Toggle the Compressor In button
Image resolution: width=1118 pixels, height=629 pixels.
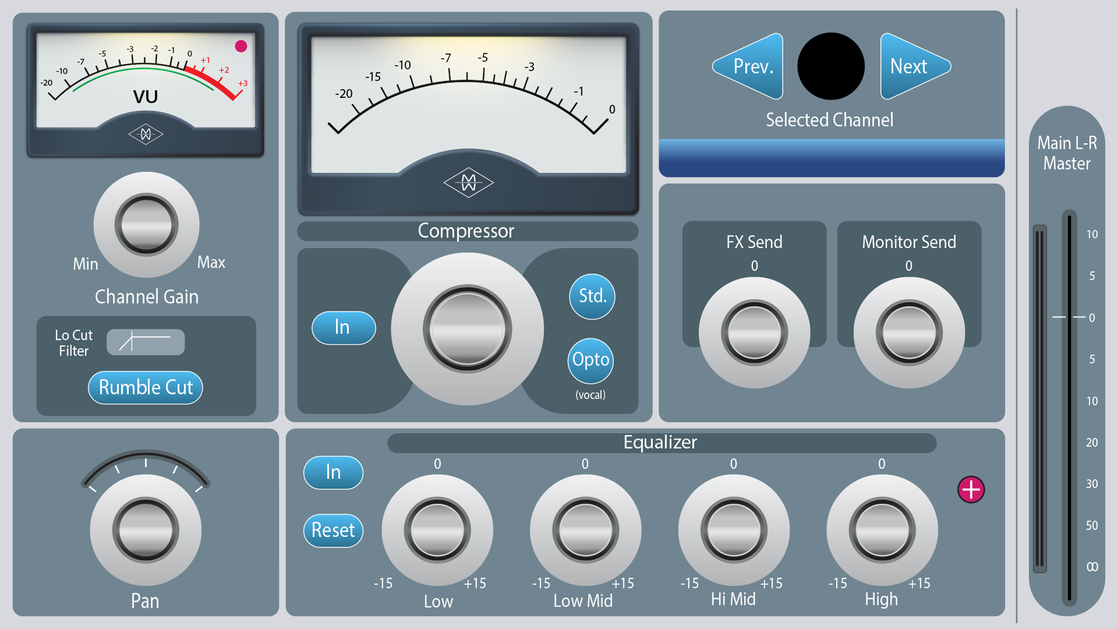pyautogui.click(x=344, y=328)
